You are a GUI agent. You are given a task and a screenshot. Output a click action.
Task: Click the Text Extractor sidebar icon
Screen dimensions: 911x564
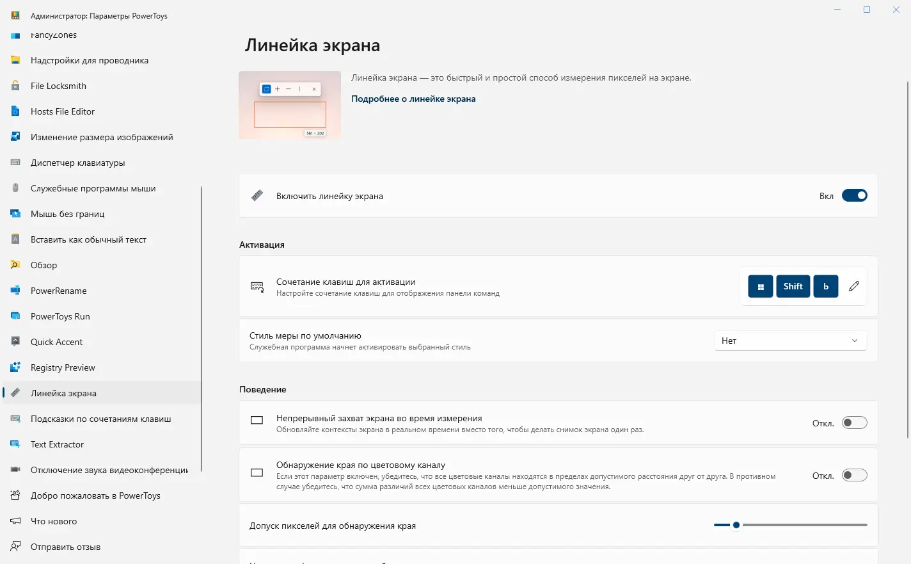coord(15,444)
